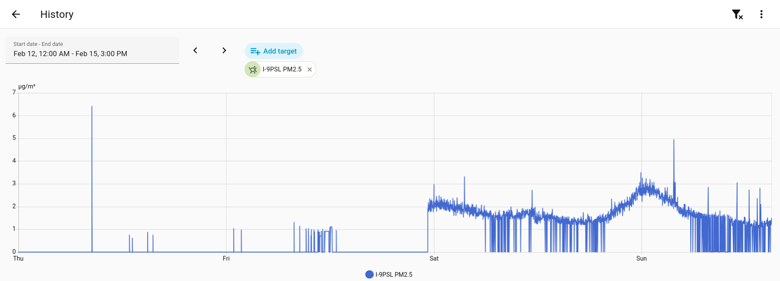This screenshot has width=780, height=281.
Task: Click the Sat label on the time axis
Action: click(x=434, y=258)
